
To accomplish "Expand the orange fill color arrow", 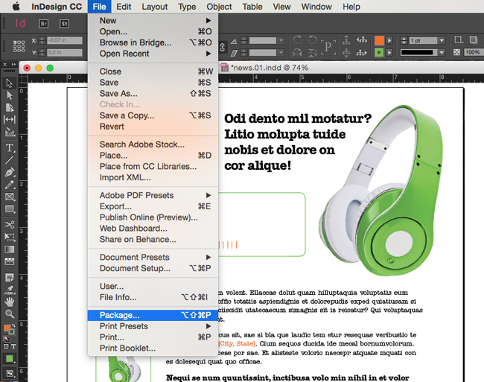I will click(389, 40).
